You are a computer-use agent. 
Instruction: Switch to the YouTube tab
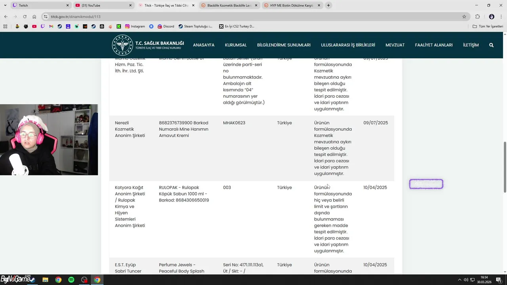(104, 5)
